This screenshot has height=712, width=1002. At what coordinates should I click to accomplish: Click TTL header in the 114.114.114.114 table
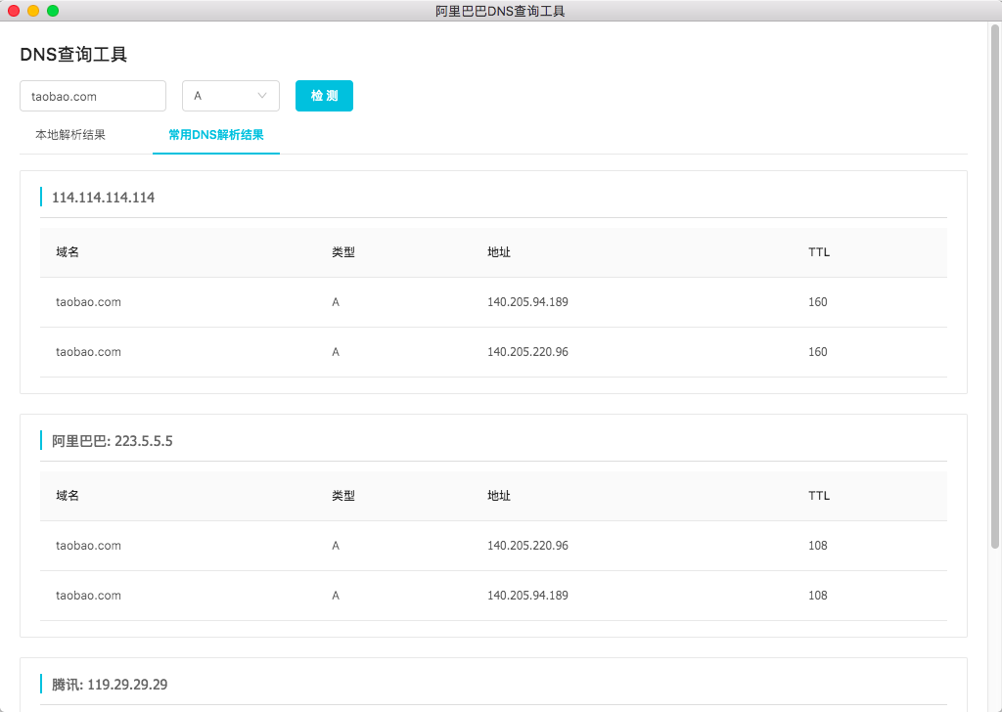[819, 252]
